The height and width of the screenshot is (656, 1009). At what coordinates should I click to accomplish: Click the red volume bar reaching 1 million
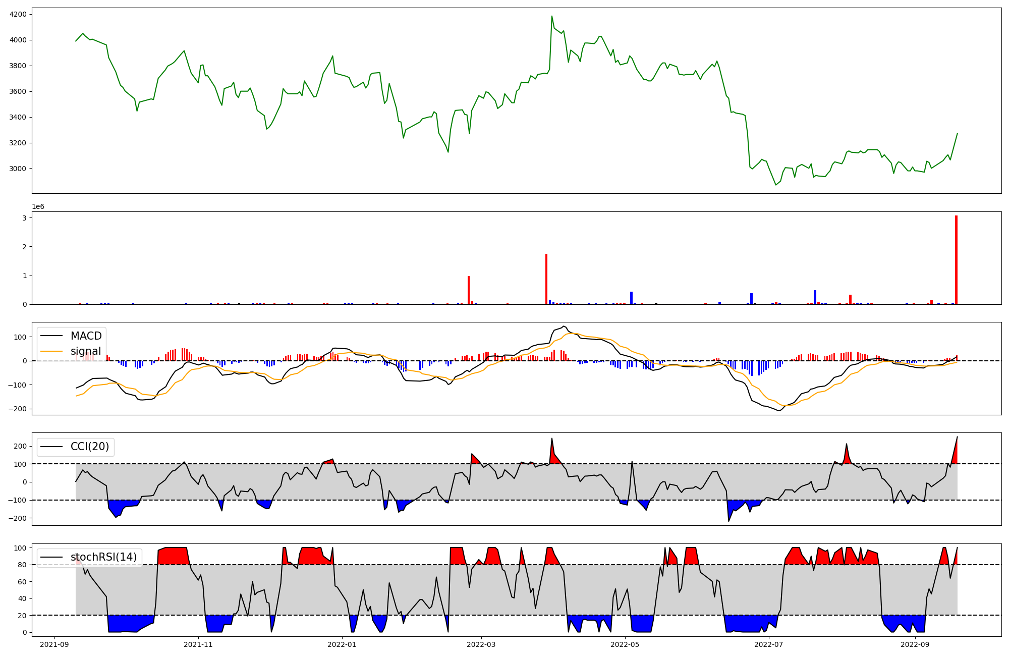(469, 290)
